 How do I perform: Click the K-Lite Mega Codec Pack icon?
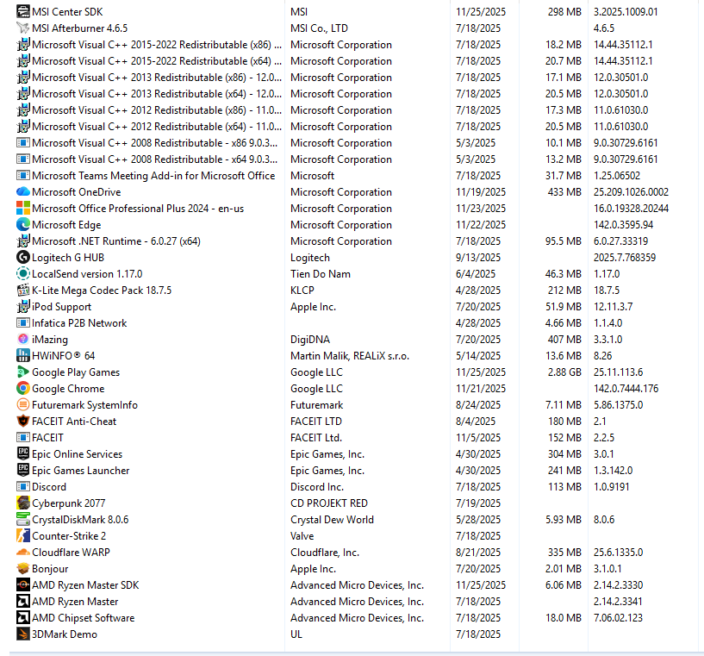[x=23, y=290]
